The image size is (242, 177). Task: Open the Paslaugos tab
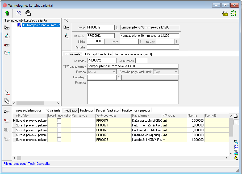click(87, 110)
